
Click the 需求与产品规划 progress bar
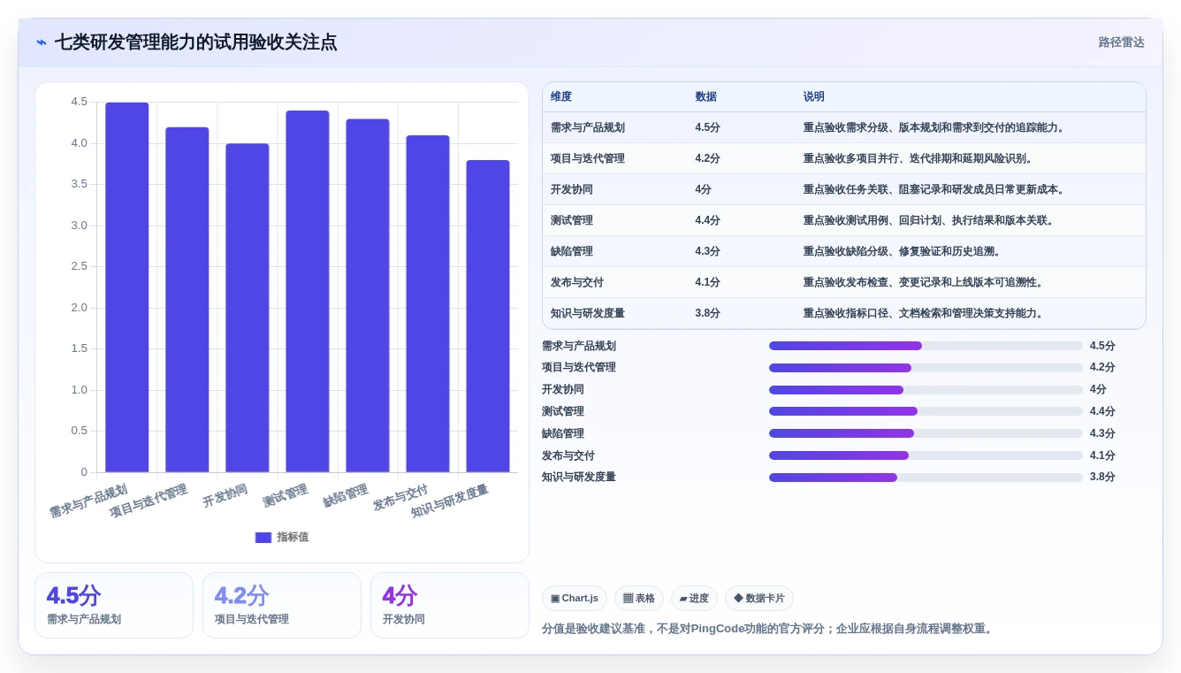pos(926,346)
